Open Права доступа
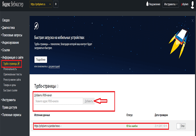Screen dimensions: 196x136 point(10,108)
